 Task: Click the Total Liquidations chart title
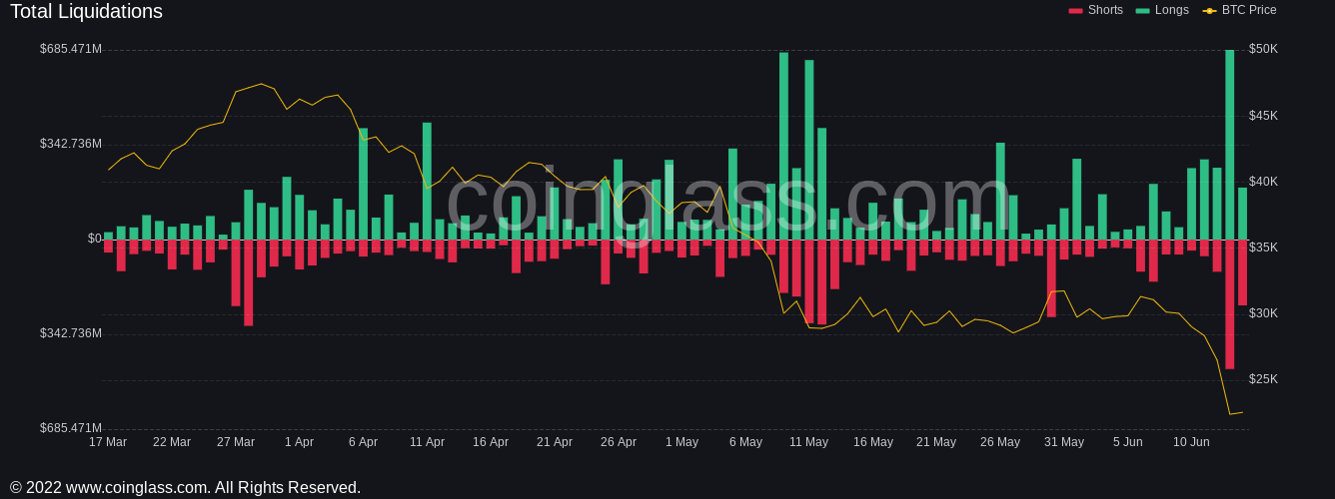[86, 12]
